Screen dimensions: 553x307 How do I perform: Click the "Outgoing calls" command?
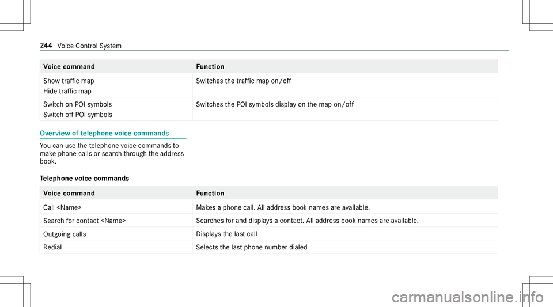pyautogui.click(x=66, y=233)
